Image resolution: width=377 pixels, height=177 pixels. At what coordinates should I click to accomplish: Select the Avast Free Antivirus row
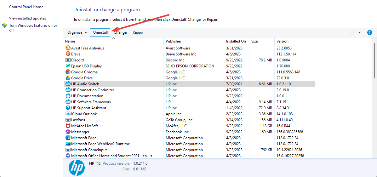pos(190,48)
